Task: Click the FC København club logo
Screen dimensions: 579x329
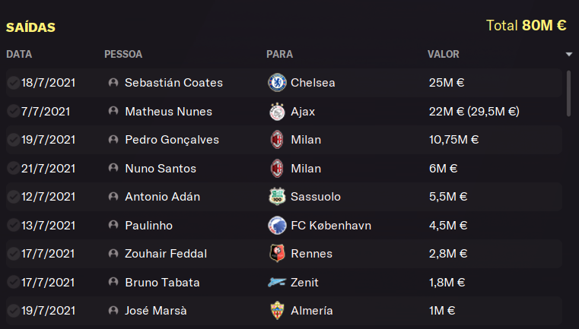Action: tap(277, 226)
